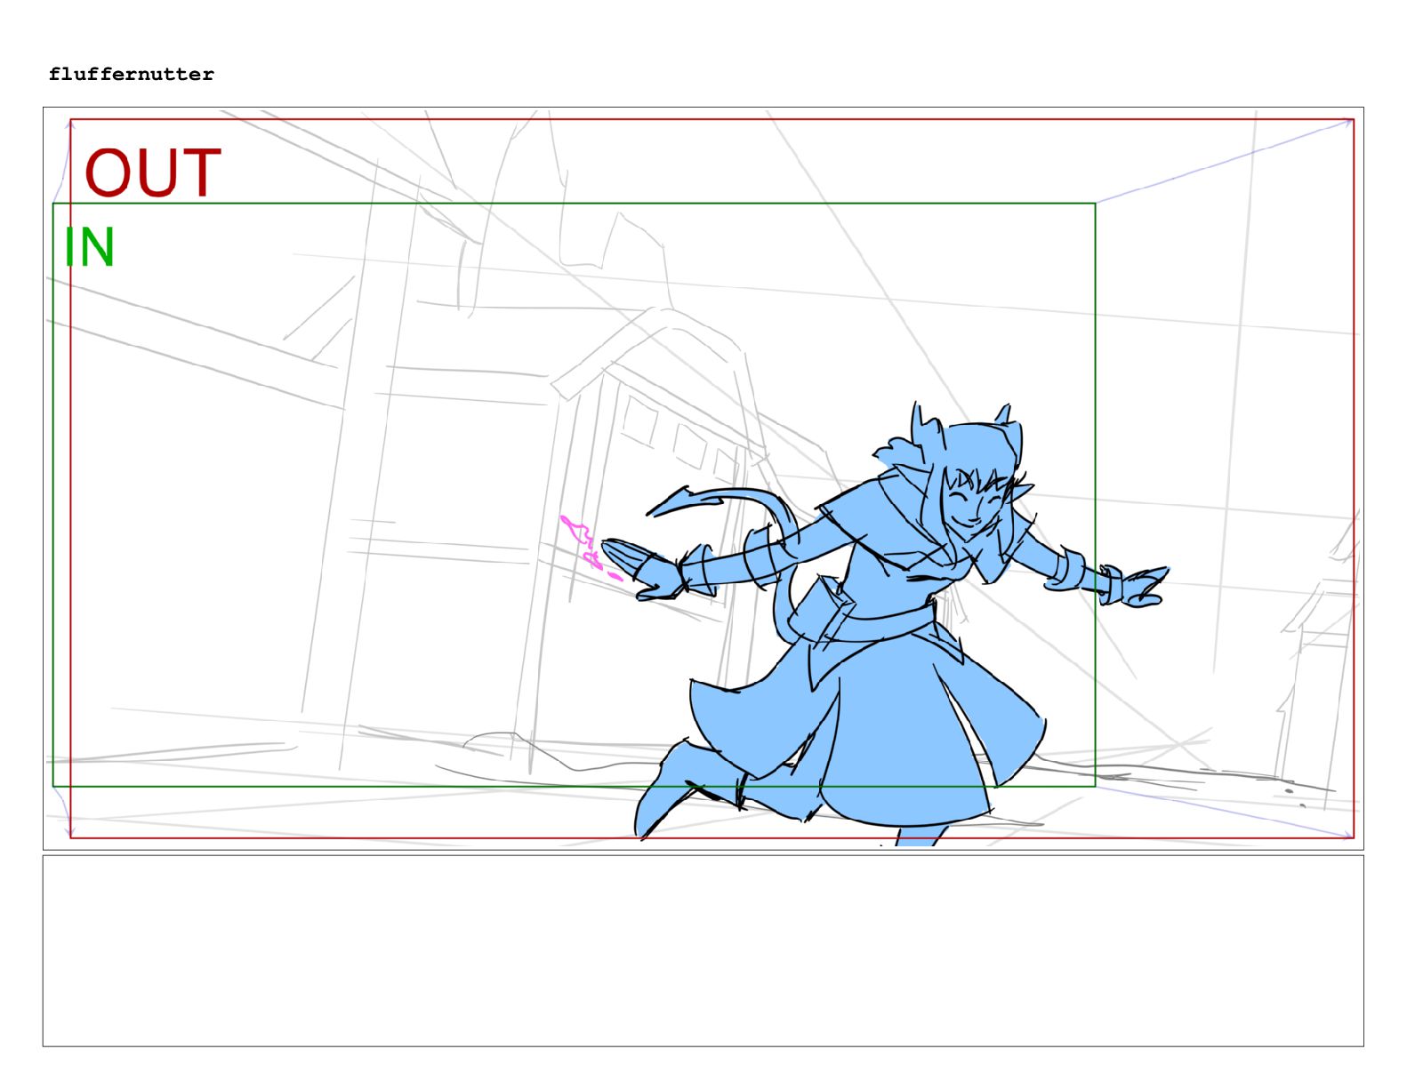Click the red 'OUT' camera frame label
The height and width of the screenshot is (1089, 1407).
[153, 173]
